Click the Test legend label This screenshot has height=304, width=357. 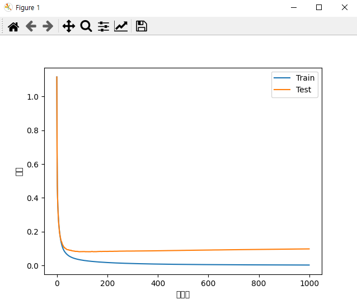[x=303, y=90]
